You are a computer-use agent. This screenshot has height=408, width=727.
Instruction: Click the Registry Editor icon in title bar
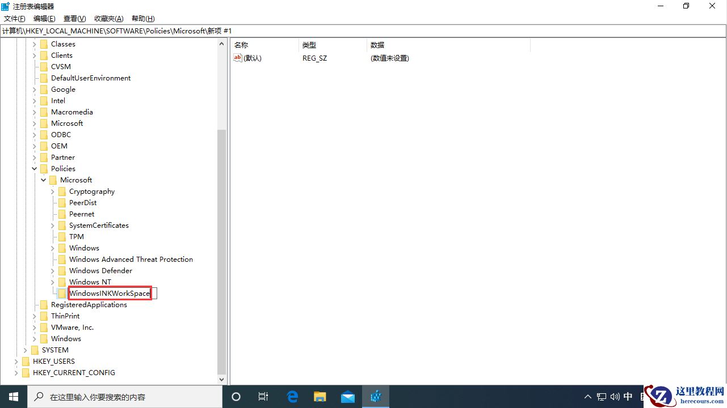pos(5,6)
